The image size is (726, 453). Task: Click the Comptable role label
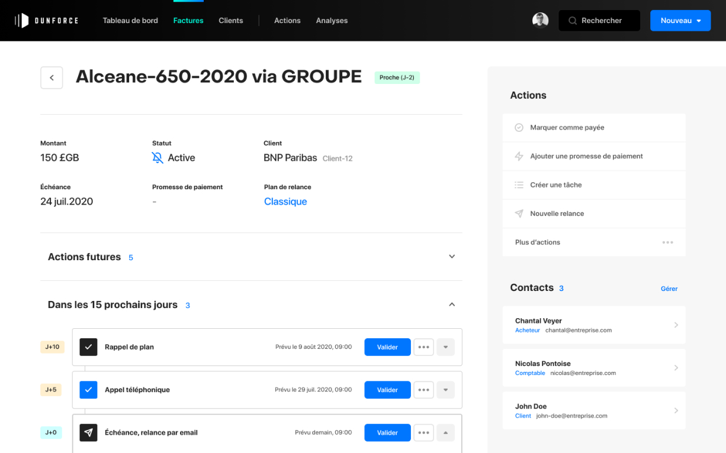click(x=530, y=373)
